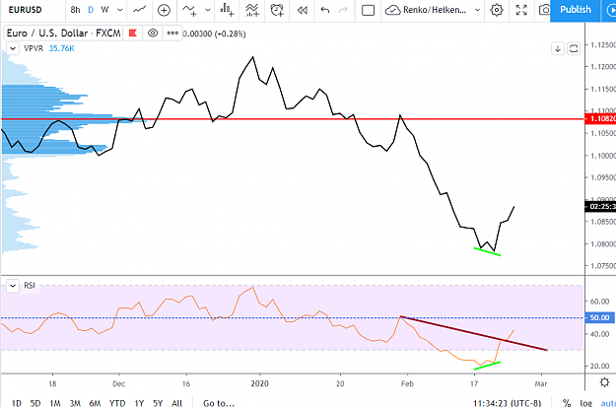Image resolution: width=616 pixels, height=407 pixels.
Task: Click the blue 50.00 RSI level label
Action: coord(599,317)
